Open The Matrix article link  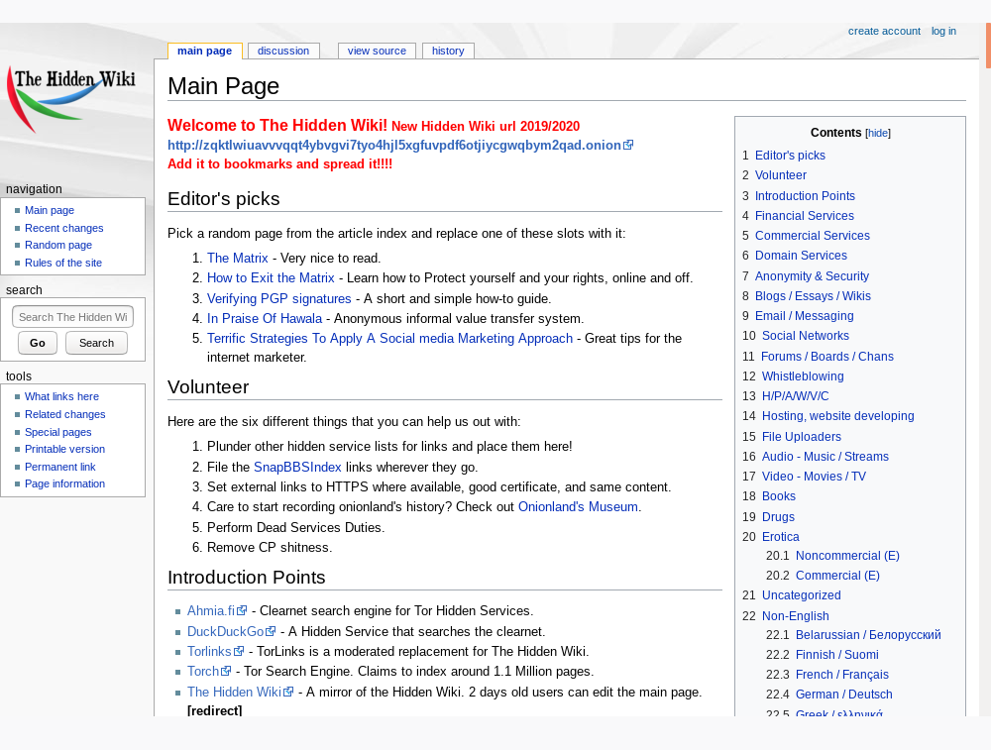pos(238,258)
